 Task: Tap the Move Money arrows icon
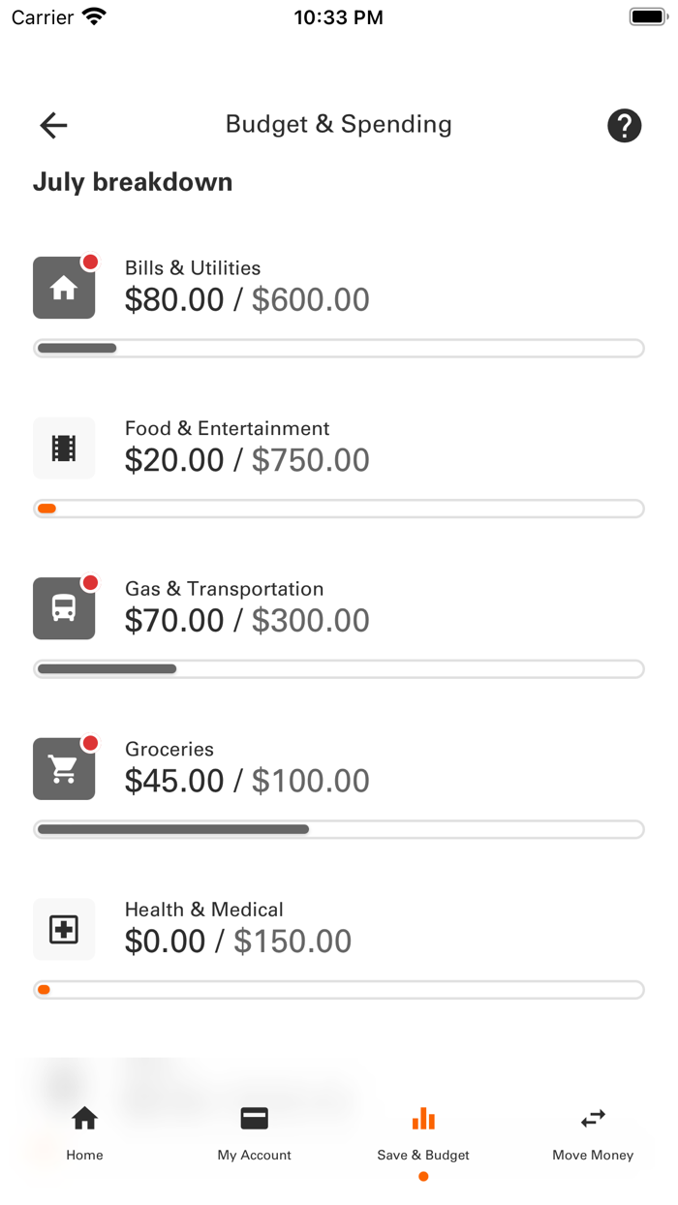(x=592, y=1118)
